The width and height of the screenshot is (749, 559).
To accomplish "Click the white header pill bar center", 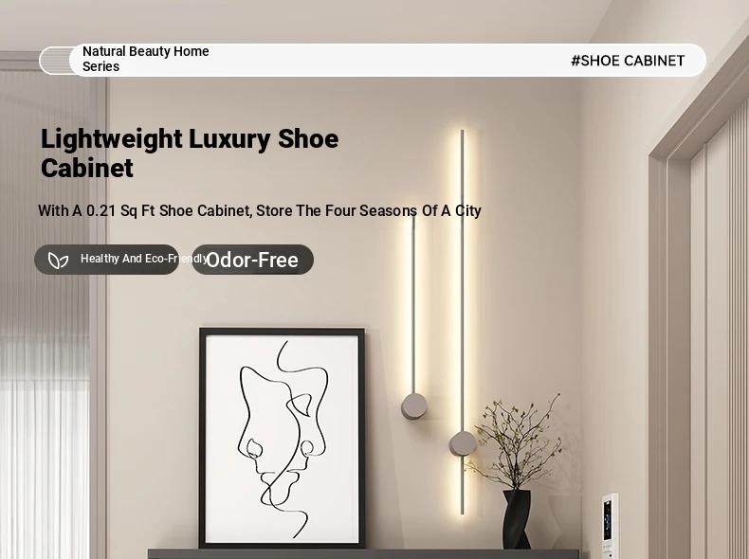I will 388,60.
